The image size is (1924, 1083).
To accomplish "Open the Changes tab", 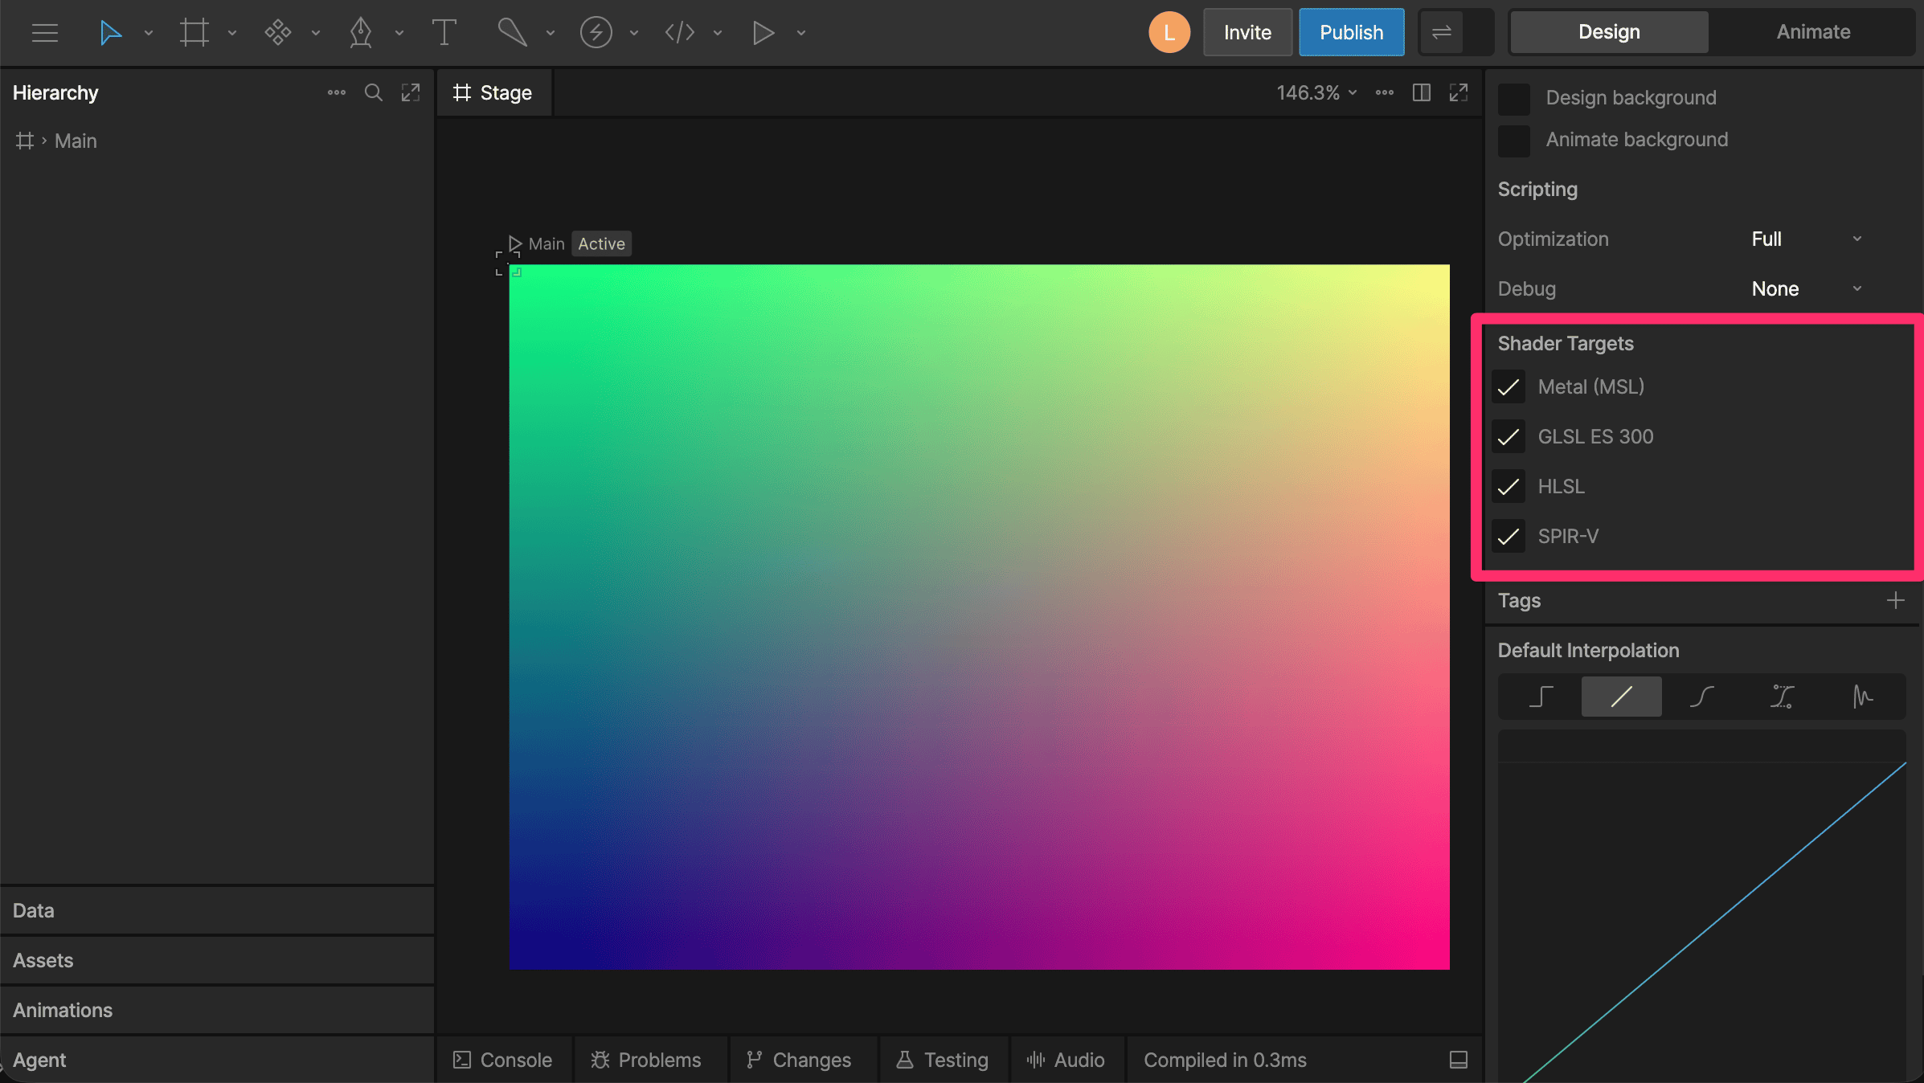I will 799,1061.
